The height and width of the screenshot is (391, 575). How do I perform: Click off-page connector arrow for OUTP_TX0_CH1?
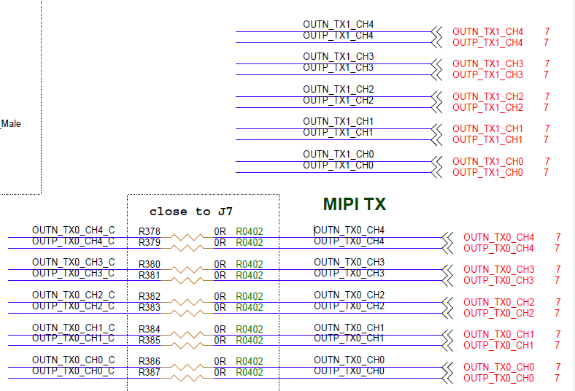click(x=447, y=345)
